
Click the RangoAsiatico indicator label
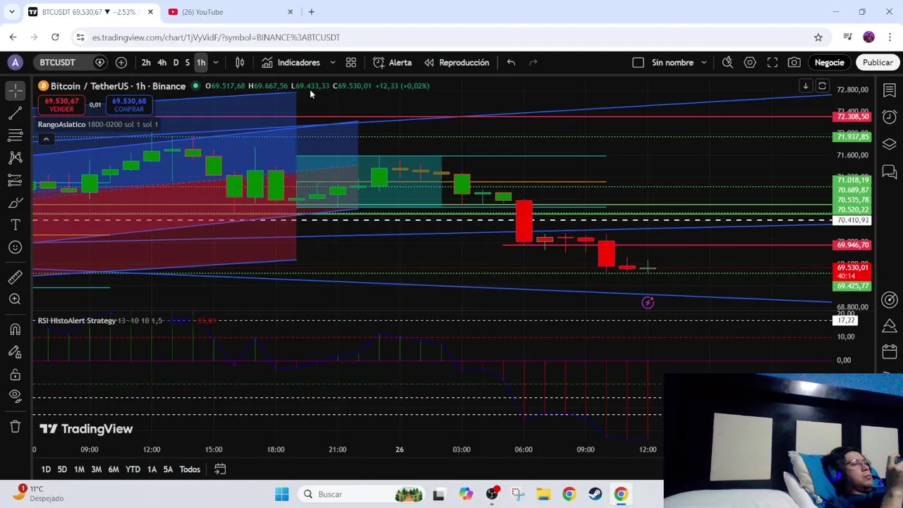click(61, 124)
